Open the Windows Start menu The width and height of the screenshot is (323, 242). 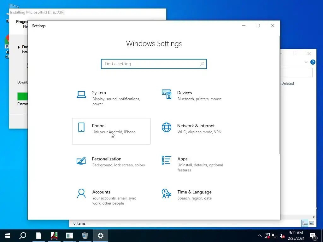(x=8, y=236)
